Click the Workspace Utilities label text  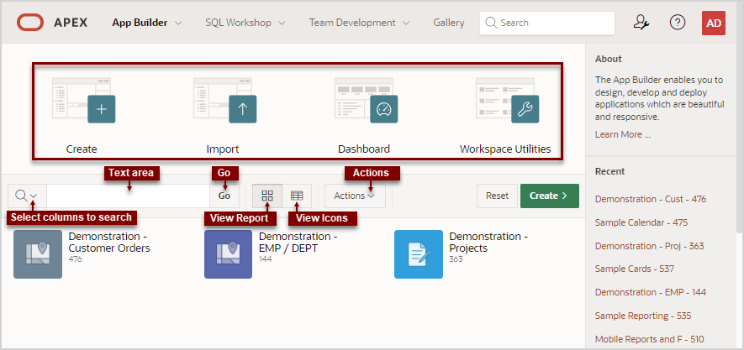click(x=505, y=149)
